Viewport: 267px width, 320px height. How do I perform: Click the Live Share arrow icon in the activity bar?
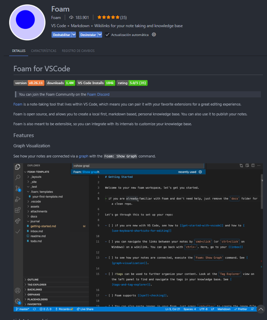point(18,221)
